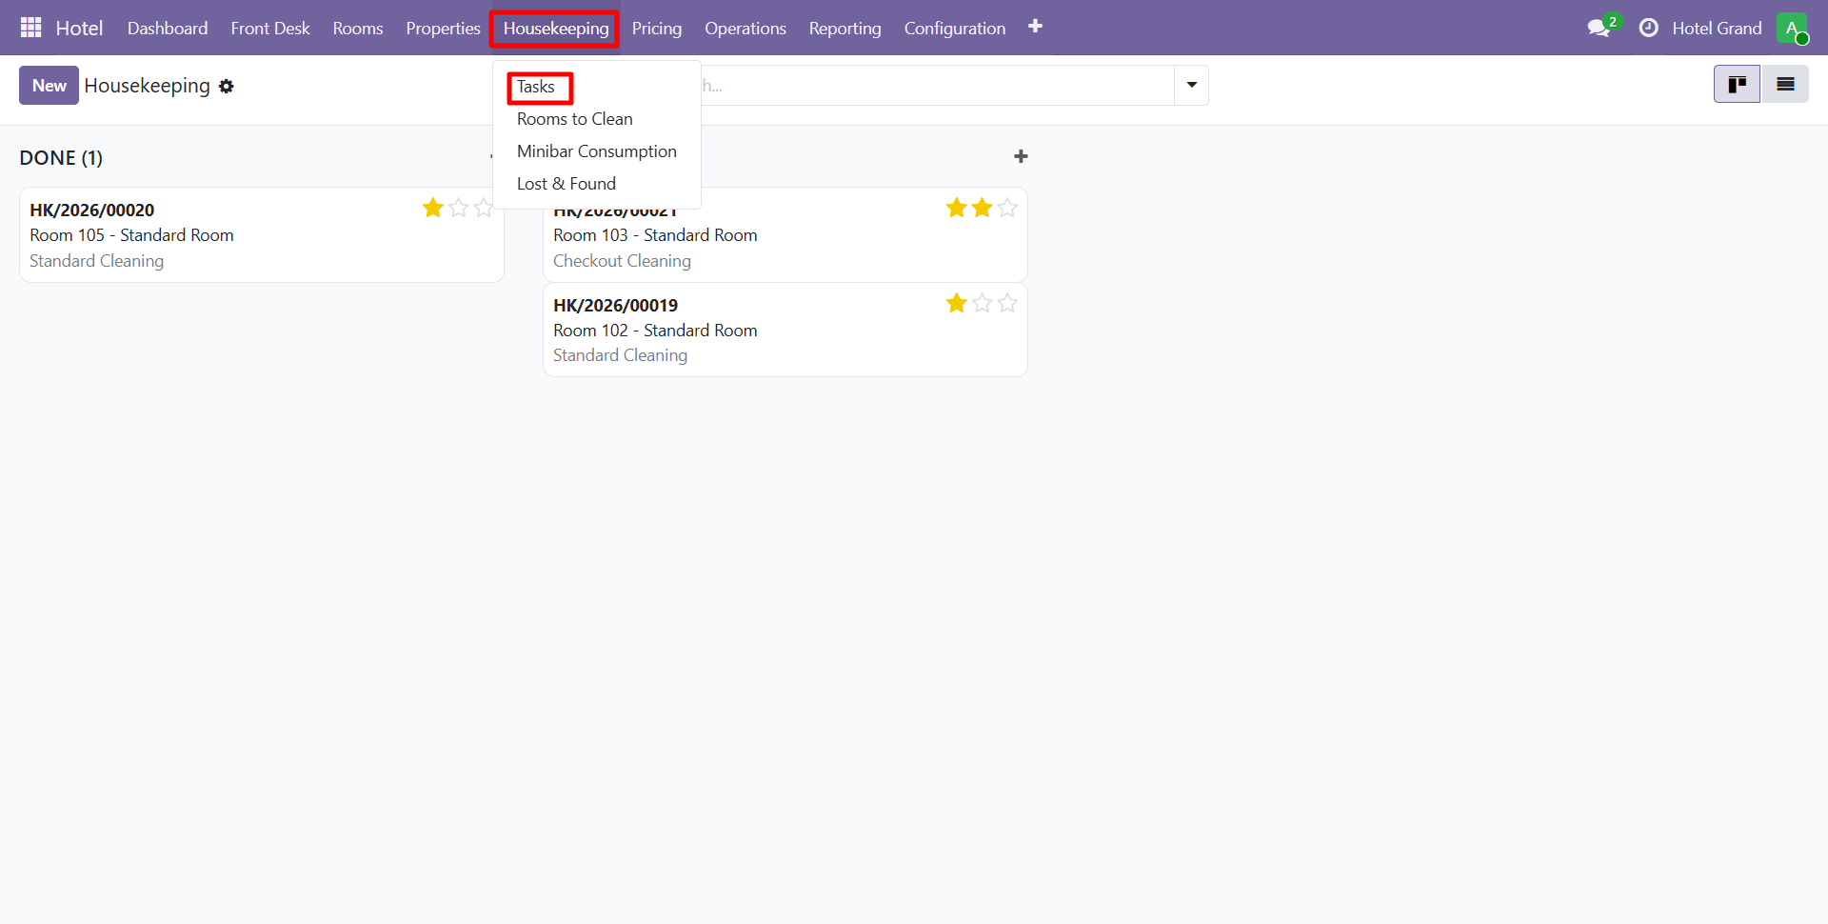
Task: Open the search filters dropdown arrow
Action: click(x=1190, y=85)
